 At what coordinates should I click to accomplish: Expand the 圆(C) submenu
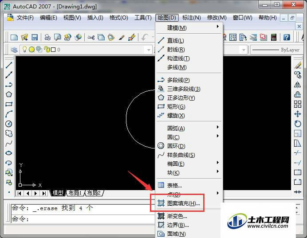[x=189, y=137]
